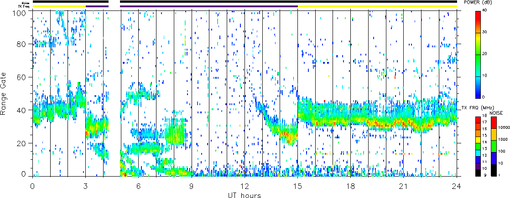Select x-axis tick label 3
Screen dimensions: 510x198
86,186
